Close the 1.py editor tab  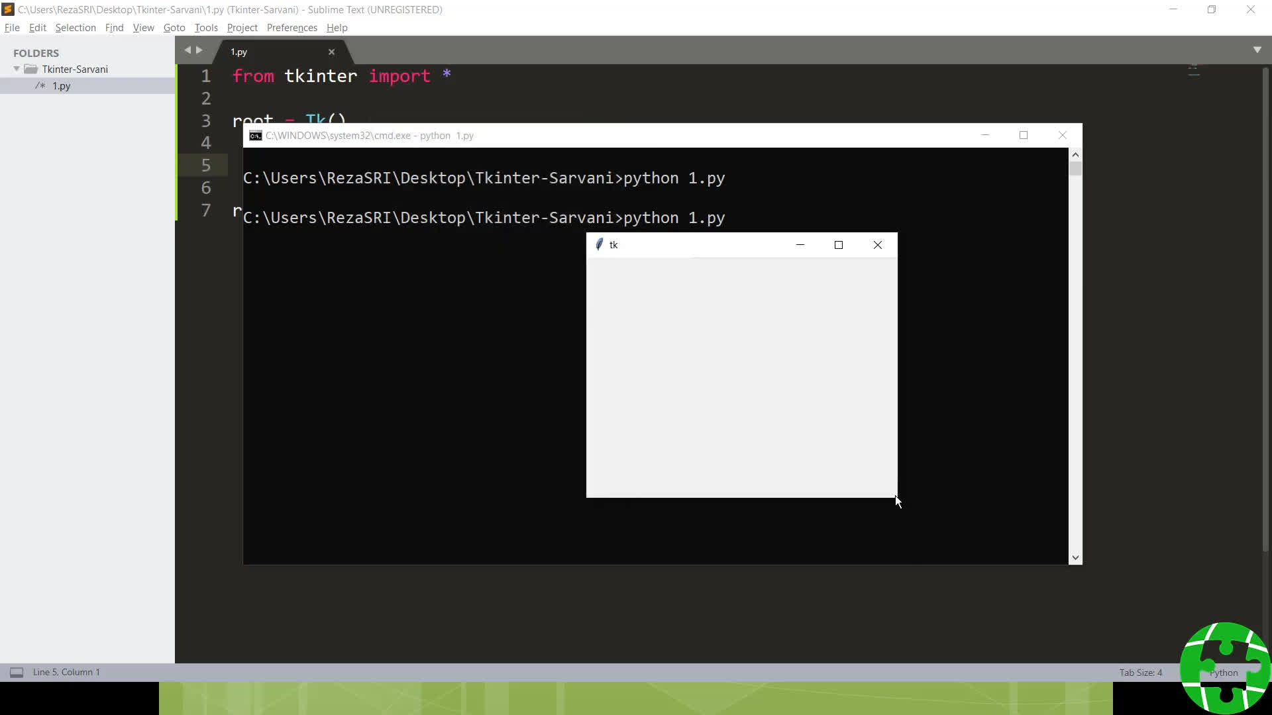pyautogui.click(x=331, y=52)
